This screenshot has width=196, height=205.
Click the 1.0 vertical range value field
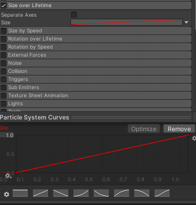pos(7,135)
